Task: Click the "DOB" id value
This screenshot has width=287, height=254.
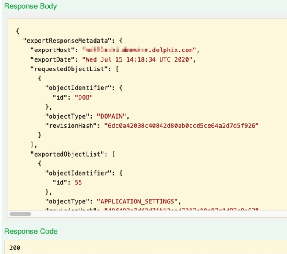Action: 84,97
